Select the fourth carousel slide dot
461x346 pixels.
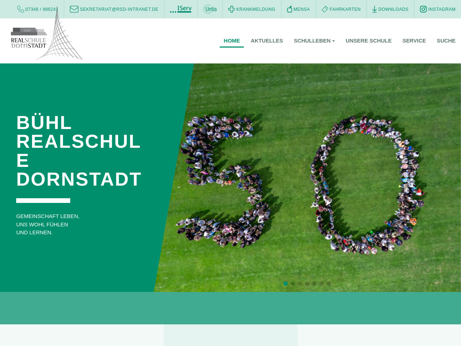click(307, 284)
